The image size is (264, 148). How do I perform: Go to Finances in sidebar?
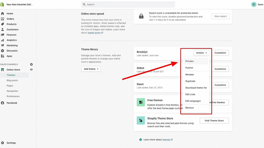tap(11, 35)
